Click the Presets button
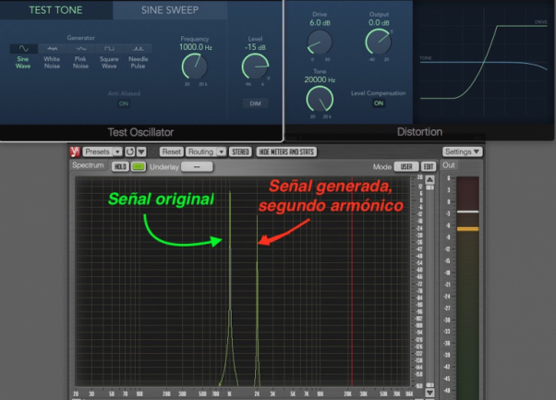Image resolution: width=556 pixels, height=400 pixels. 98,152
